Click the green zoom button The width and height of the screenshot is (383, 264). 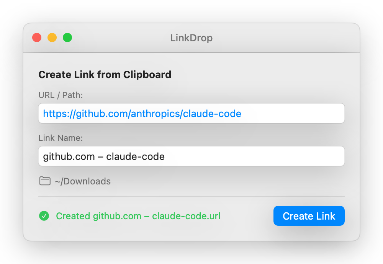click(67, 37)
